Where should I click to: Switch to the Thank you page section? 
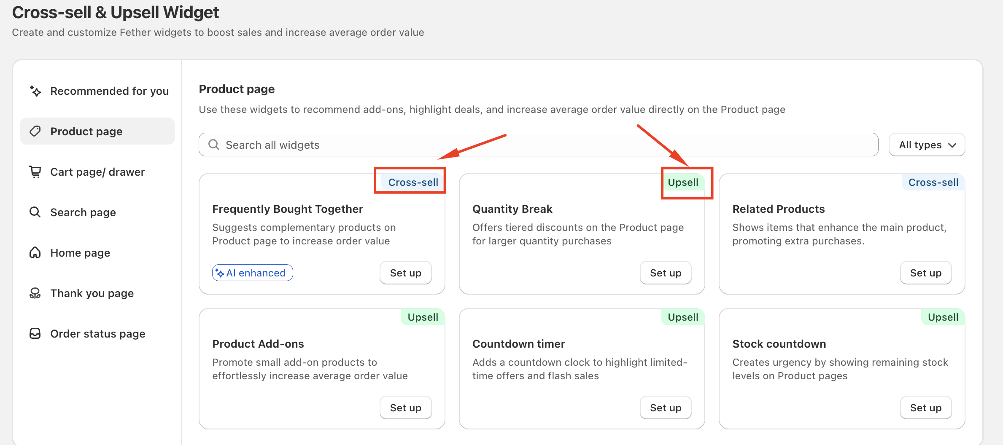click(92, 293)
